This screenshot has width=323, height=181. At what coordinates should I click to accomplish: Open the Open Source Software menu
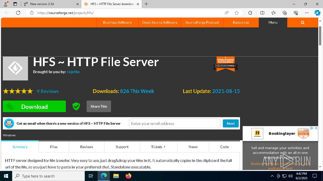(159, 22)
